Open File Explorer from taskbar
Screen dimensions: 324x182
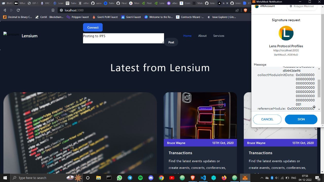pyautogui.click(x=98, y=178)
